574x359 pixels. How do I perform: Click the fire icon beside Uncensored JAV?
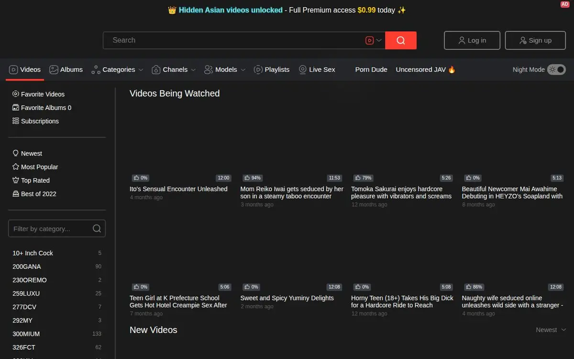pyautogui.click(x=452, y=69)
